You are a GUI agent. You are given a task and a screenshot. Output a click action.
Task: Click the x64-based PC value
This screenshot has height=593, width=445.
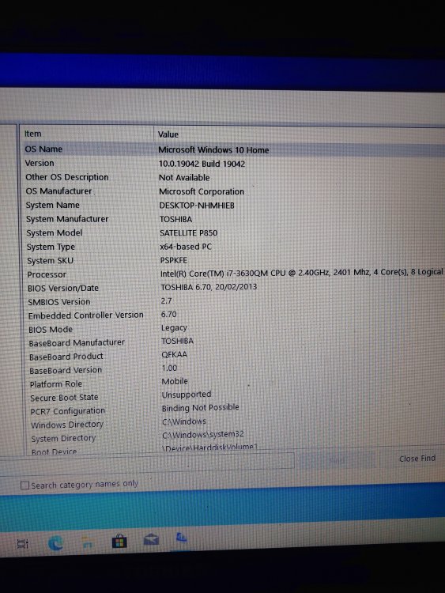click(x=186, y=247)
